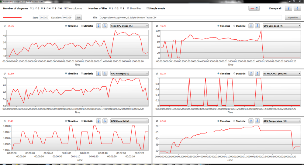Expand the IA: PROCHOT sensor dropdown
304x165 pixels.
tap(282, 73)
